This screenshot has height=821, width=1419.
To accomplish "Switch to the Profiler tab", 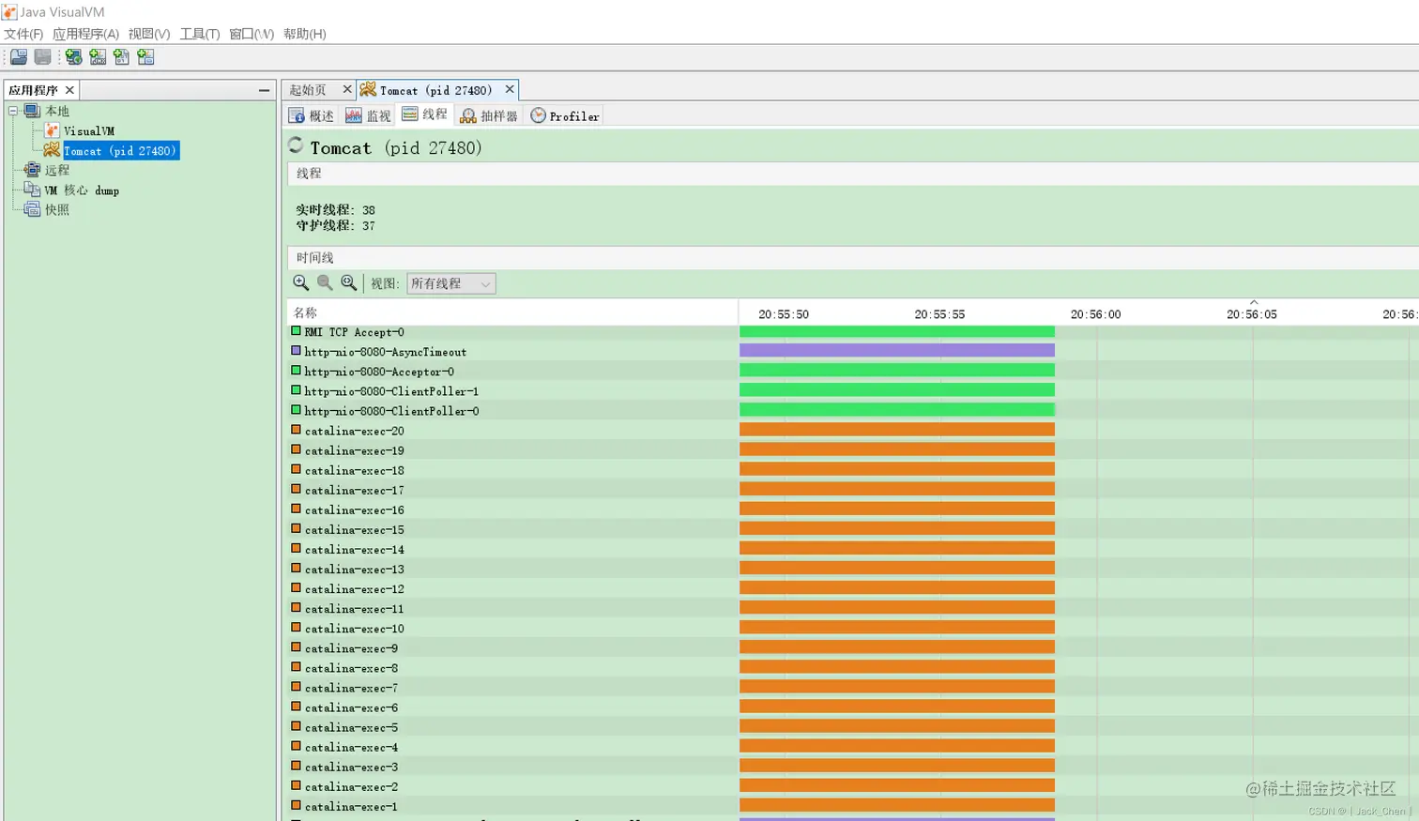I will tap(565, 115).
